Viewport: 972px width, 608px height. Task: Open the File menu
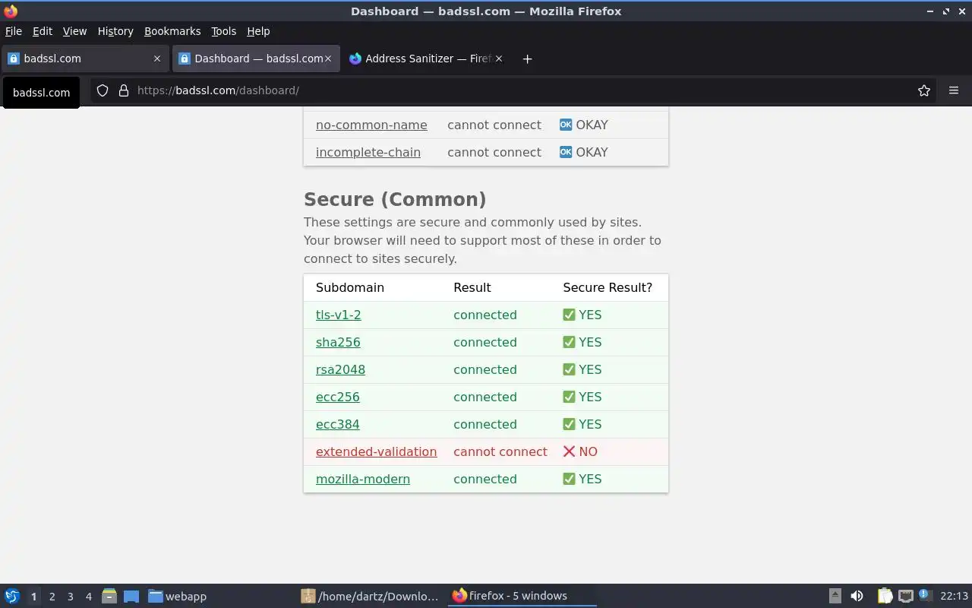pyautogui.click(x=14, y=31)
